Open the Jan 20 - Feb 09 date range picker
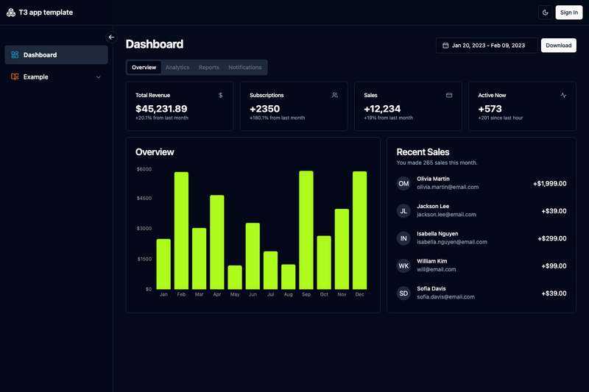Viewport: 589px width, 392px height. [x=487, y=46]
